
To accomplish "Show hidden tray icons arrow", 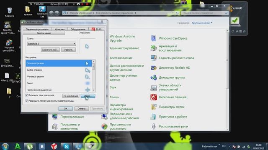I will 229,147.
